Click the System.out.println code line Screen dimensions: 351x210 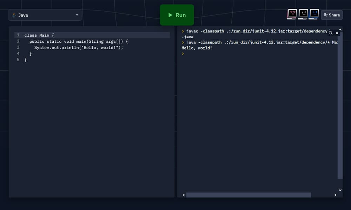pos(79,48)
